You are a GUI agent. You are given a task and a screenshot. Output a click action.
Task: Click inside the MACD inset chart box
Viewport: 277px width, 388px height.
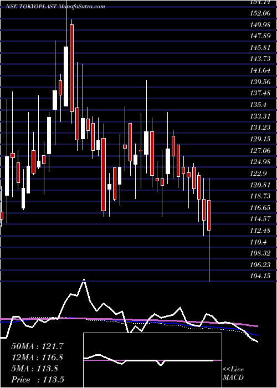[x=152, y=360]
